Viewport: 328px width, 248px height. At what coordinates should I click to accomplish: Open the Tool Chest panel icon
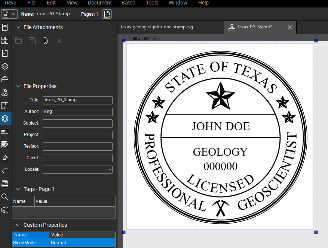tap(5, 79)
